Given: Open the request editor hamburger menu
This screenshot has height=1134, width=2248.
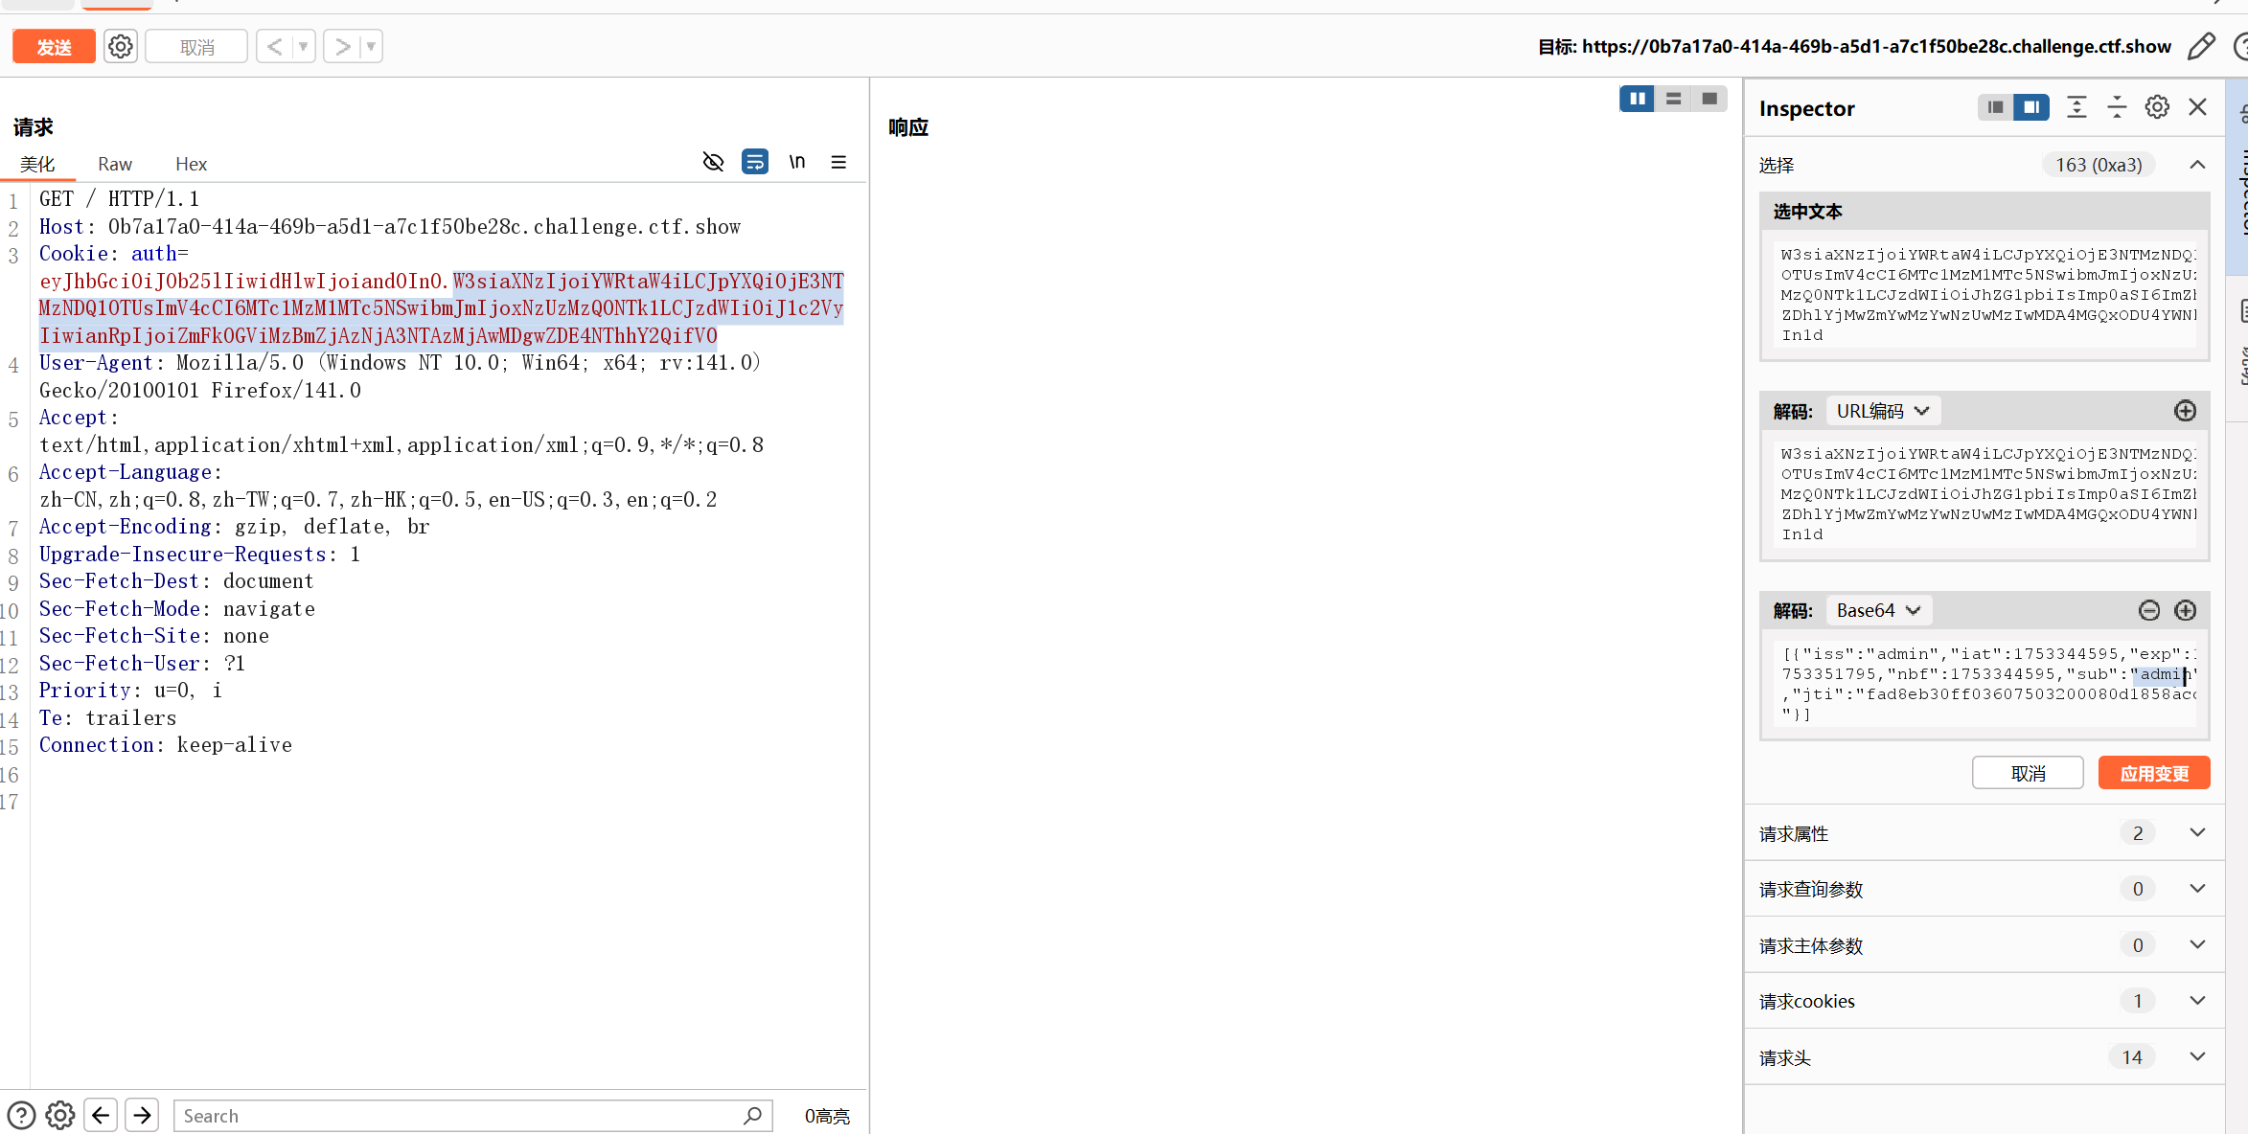Looking at the screenshot, I should click(x=838, y=162).
